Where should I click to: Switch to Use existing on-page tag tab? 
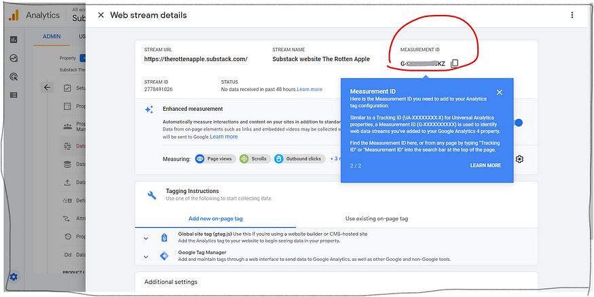point(377,218)
